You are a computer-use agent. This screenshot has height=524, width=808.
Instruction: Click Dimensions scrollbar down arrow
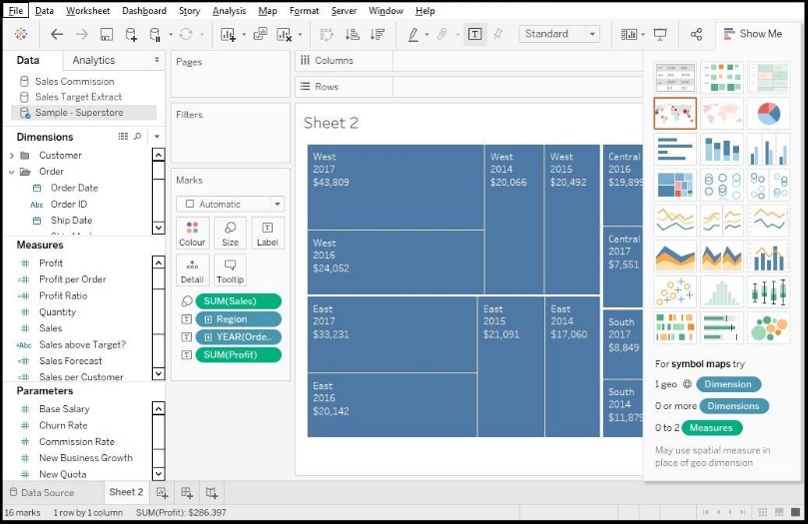click(159, 228)
